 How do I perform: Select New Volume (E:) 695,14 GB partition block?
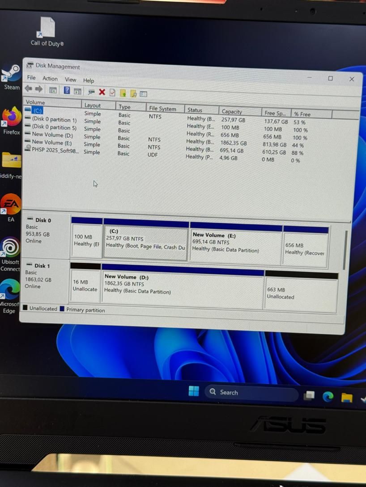click(x=235, y=243)
